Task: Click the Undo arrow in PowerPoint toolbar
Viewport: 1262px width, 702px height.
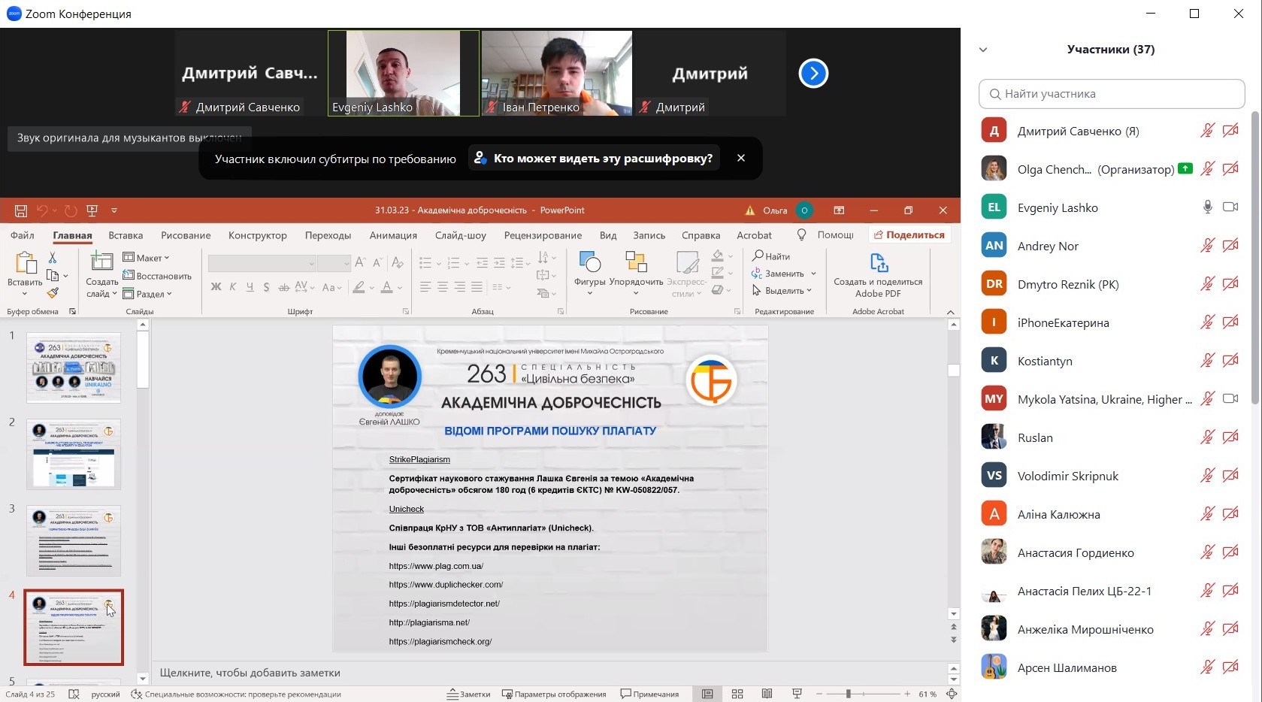Action: 42,210
